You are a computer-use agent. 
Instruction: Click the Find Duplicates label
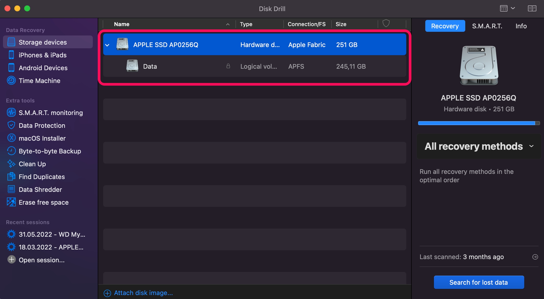click(42, 177)
